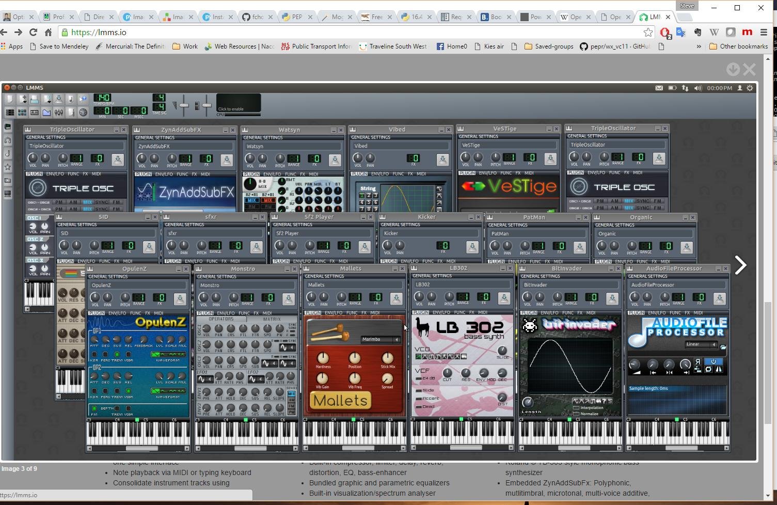Open the Chrome menu icon
The width and height of the screenshot is (777, 505).
point(764,33)
